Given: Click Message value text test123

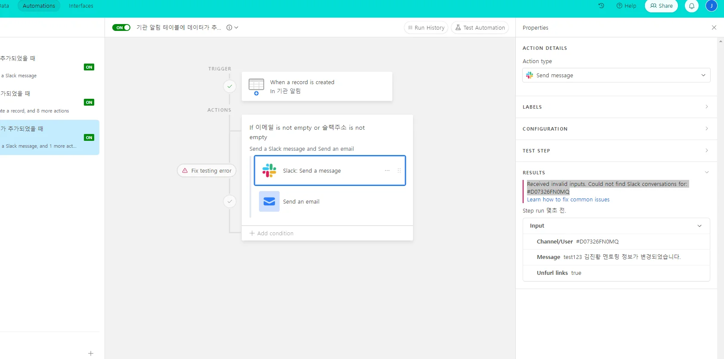Looking at the screenshot, I should point(622,257).
